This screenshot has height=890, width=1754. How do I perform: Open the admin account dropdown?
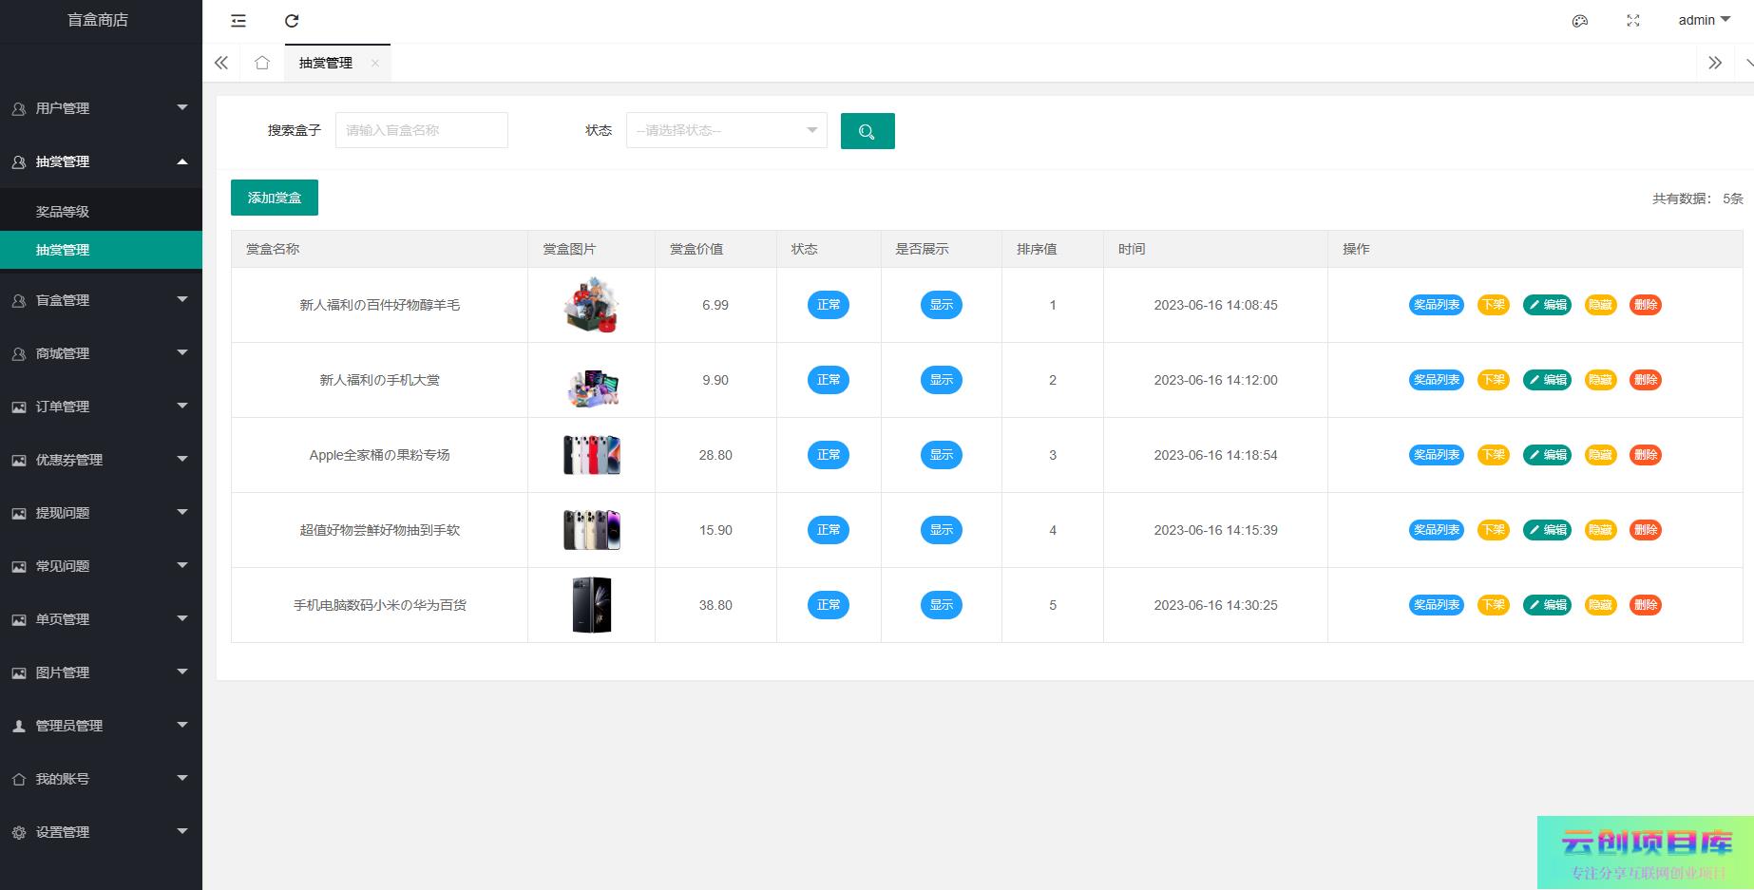[1704, 20]
